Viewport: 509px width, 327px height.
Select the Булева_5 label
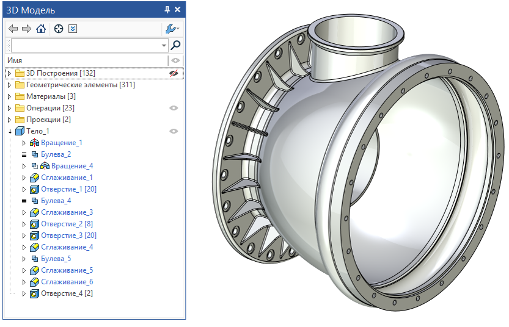pyautogui.click(x=56, y=259)
